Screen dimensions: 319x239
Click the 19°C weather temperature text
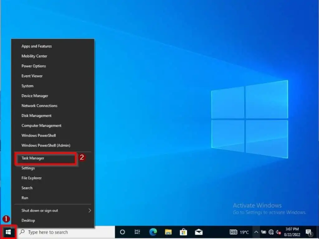point(244,232)
